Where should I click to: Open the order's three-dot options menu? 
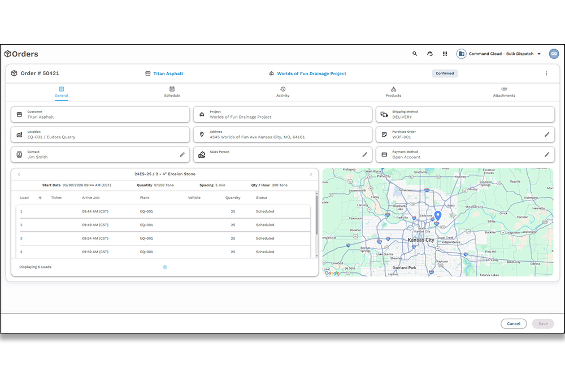coord(546,73)
